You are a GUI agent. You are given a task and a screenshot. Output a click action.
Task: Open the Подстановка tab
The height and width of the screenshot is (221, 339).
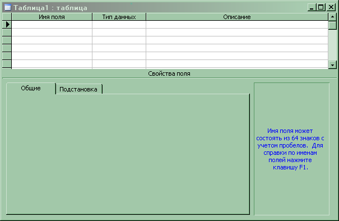pyautogui.click(x=78, y=89)
